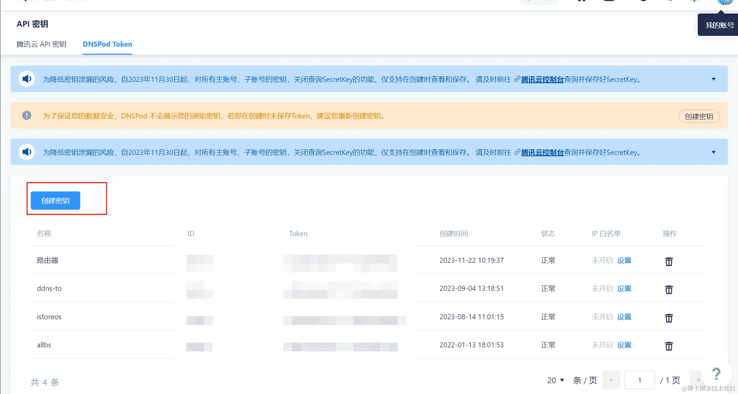This screenshot has height=394, width=738.
Task: Select the DNSPod Token tab
Action: click(x=107, y=44)
